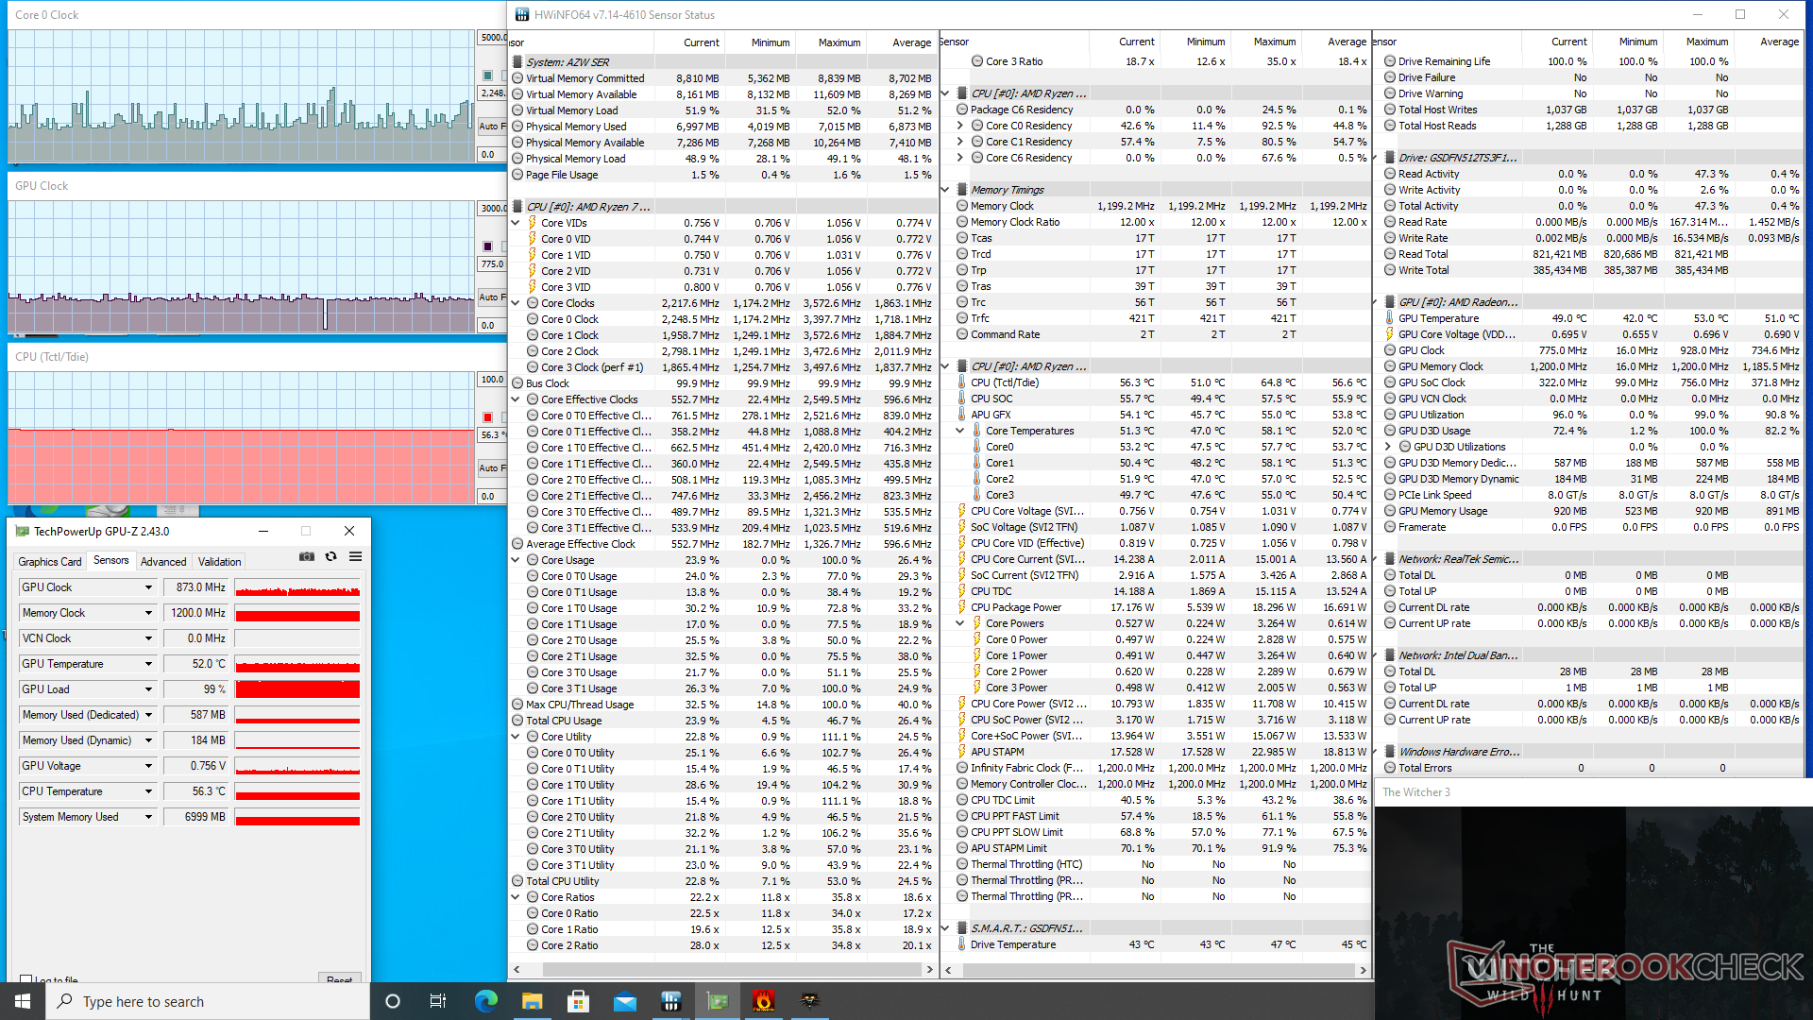The width and height of the screenshot is (1813, 1020).
Task: Click the Cortana circle icon
Action: coord(393,1001)
